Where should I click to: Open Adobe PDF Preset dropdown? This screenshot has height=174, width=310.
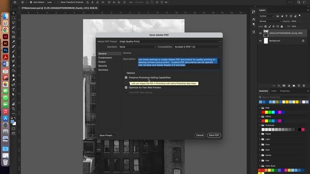tap(170, 42)
